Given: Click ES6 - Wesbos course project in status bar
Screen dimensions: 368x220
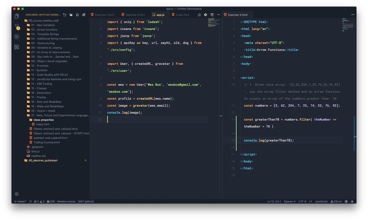Looking at the screenshot, I should tap(61, 201).
